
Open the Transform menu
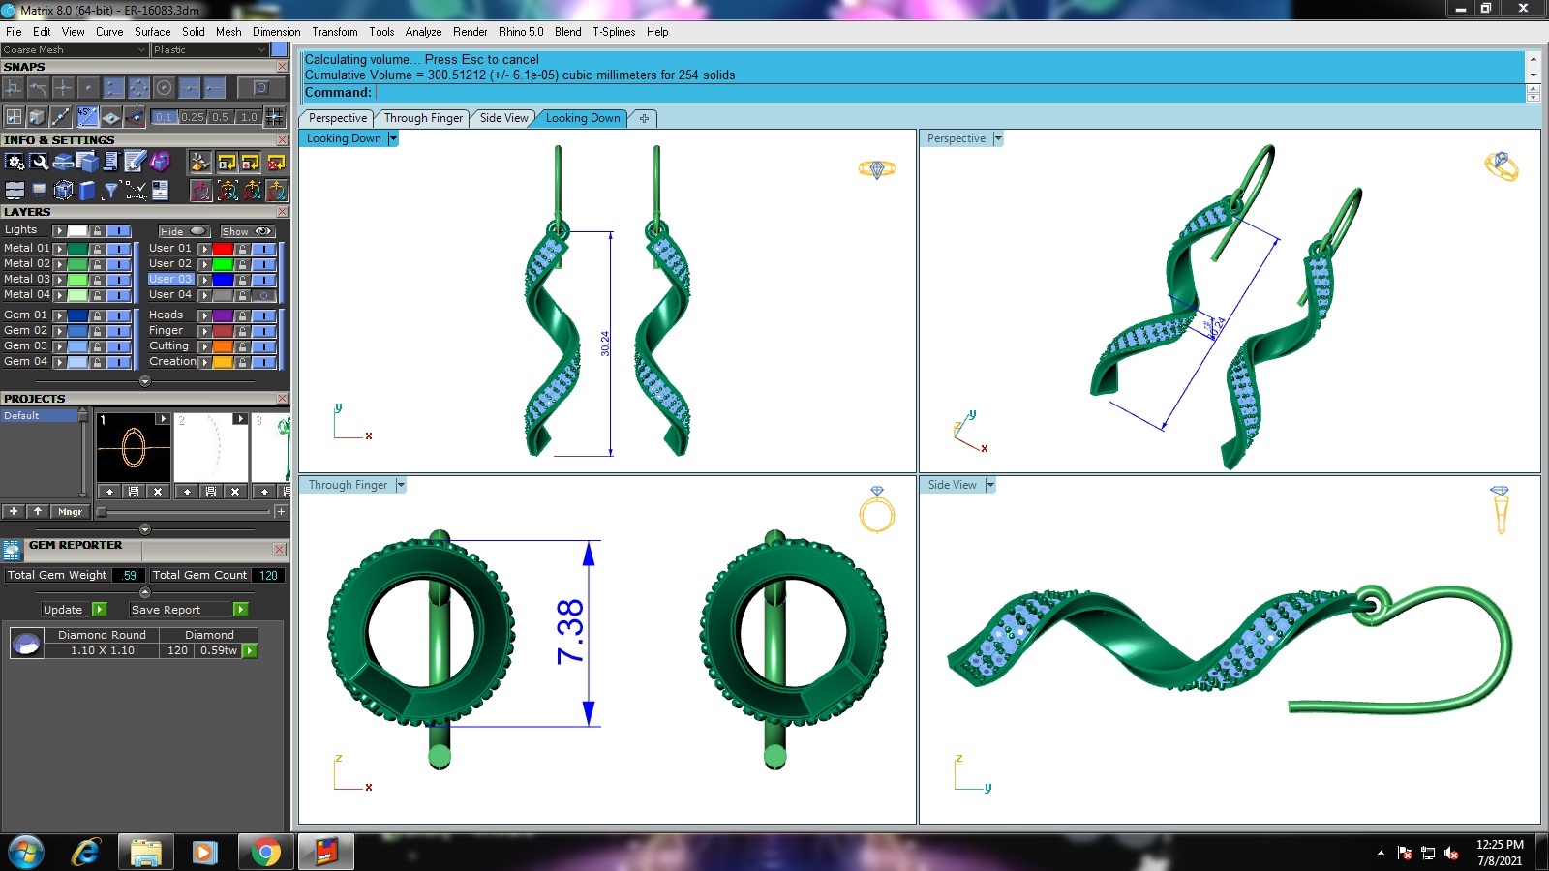(x=335, y=32)
